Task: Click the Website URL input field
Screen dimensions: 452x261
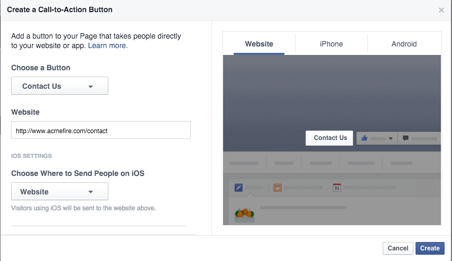Action: [101, 130]
